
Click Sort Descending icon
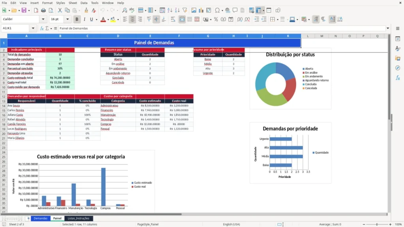(177, 10)
